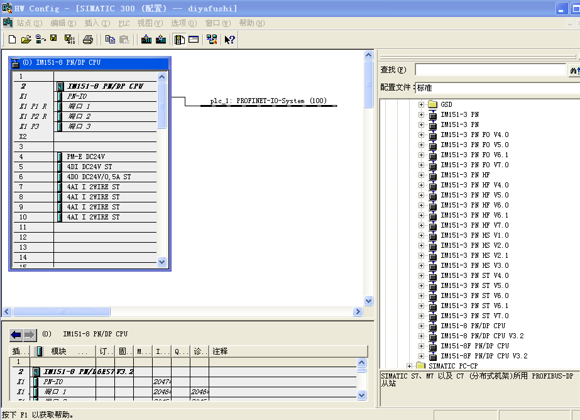
Task: Open the 配置文件 profile dropdown showing 标准
Action: pyautogui.click(x=498, y=88)
